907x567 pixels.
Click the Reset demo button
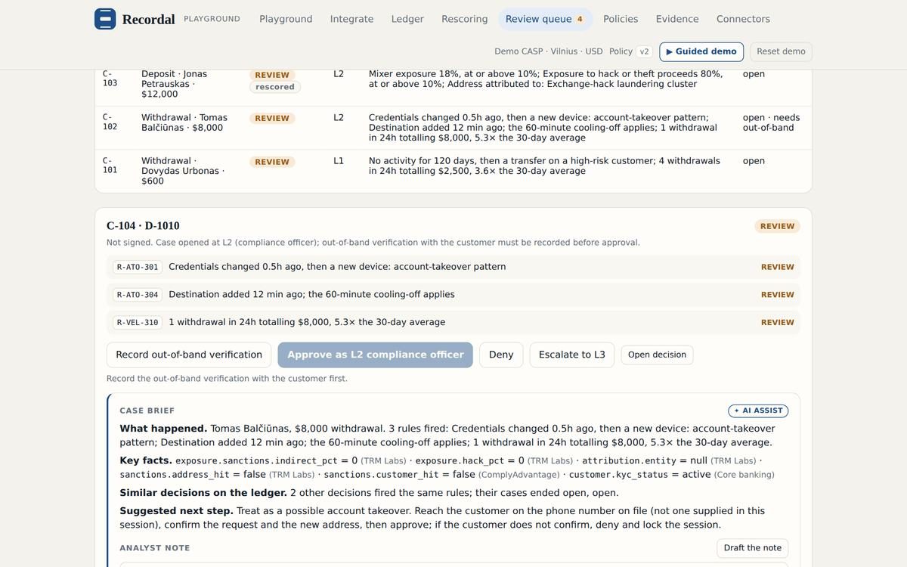pyautogui.click(x=781, y=51)
